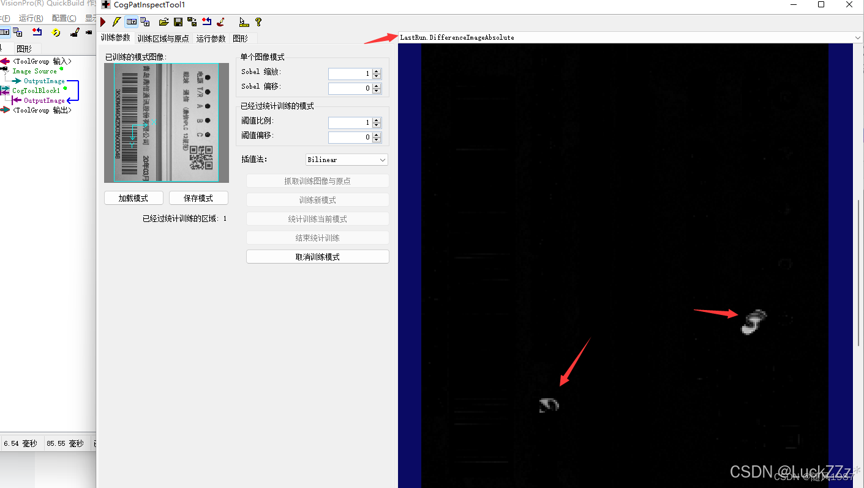This screenshot has height=488, width=864.
Task: Click the reset icon in CogPatInspectTool toolbar
Action: click(206, 22)
